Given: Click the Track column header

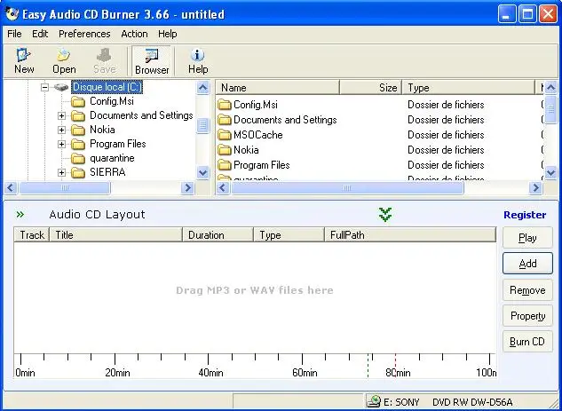Looking at the screenshot, I should [x=32, y=235].
